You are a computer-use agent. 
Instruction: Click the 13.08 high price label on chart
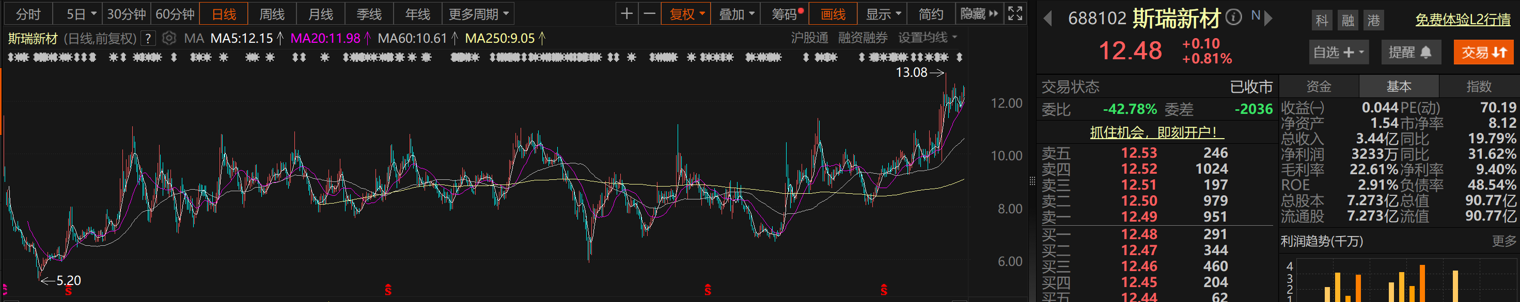coord(911,73)
